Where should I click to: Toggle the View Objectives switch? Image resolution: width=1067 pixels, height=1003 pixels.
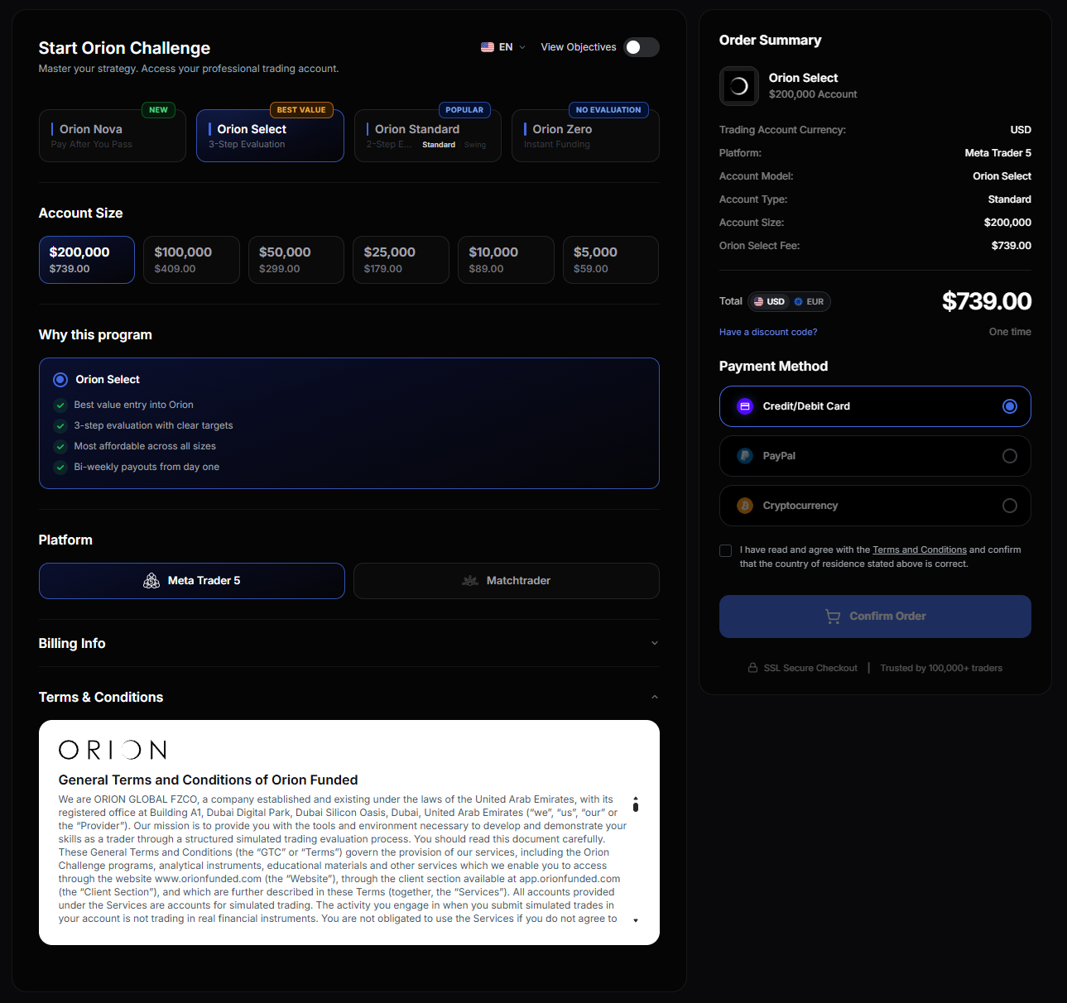[642, 47]
